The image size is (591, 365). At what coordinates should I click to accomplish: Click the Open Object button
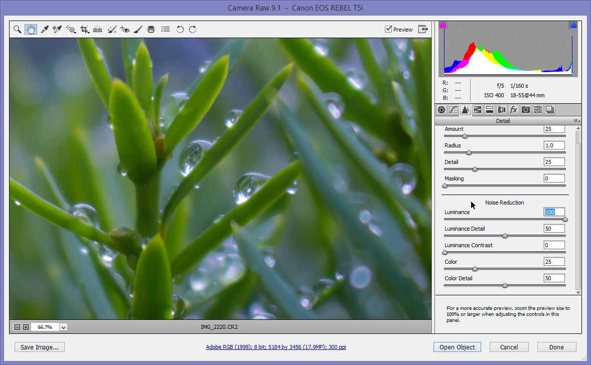(x=457, y=347)
